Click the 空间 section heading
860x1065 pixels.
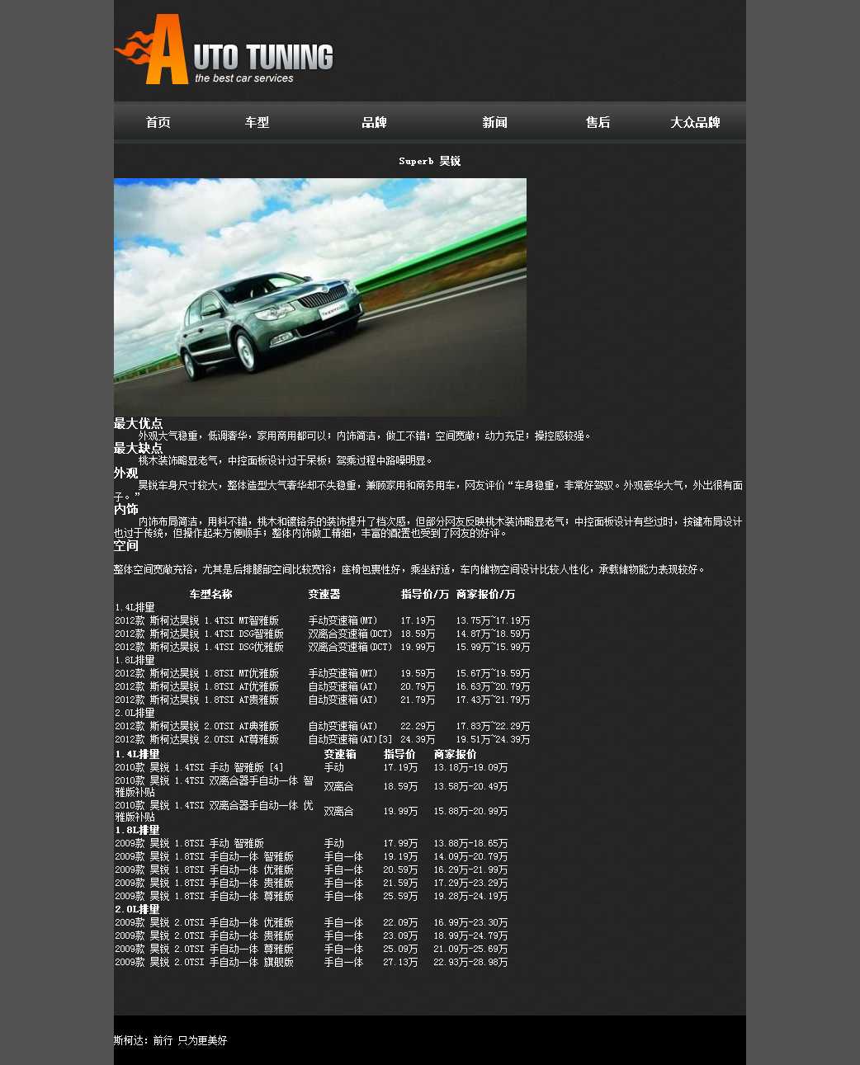[x=125, y=545]
